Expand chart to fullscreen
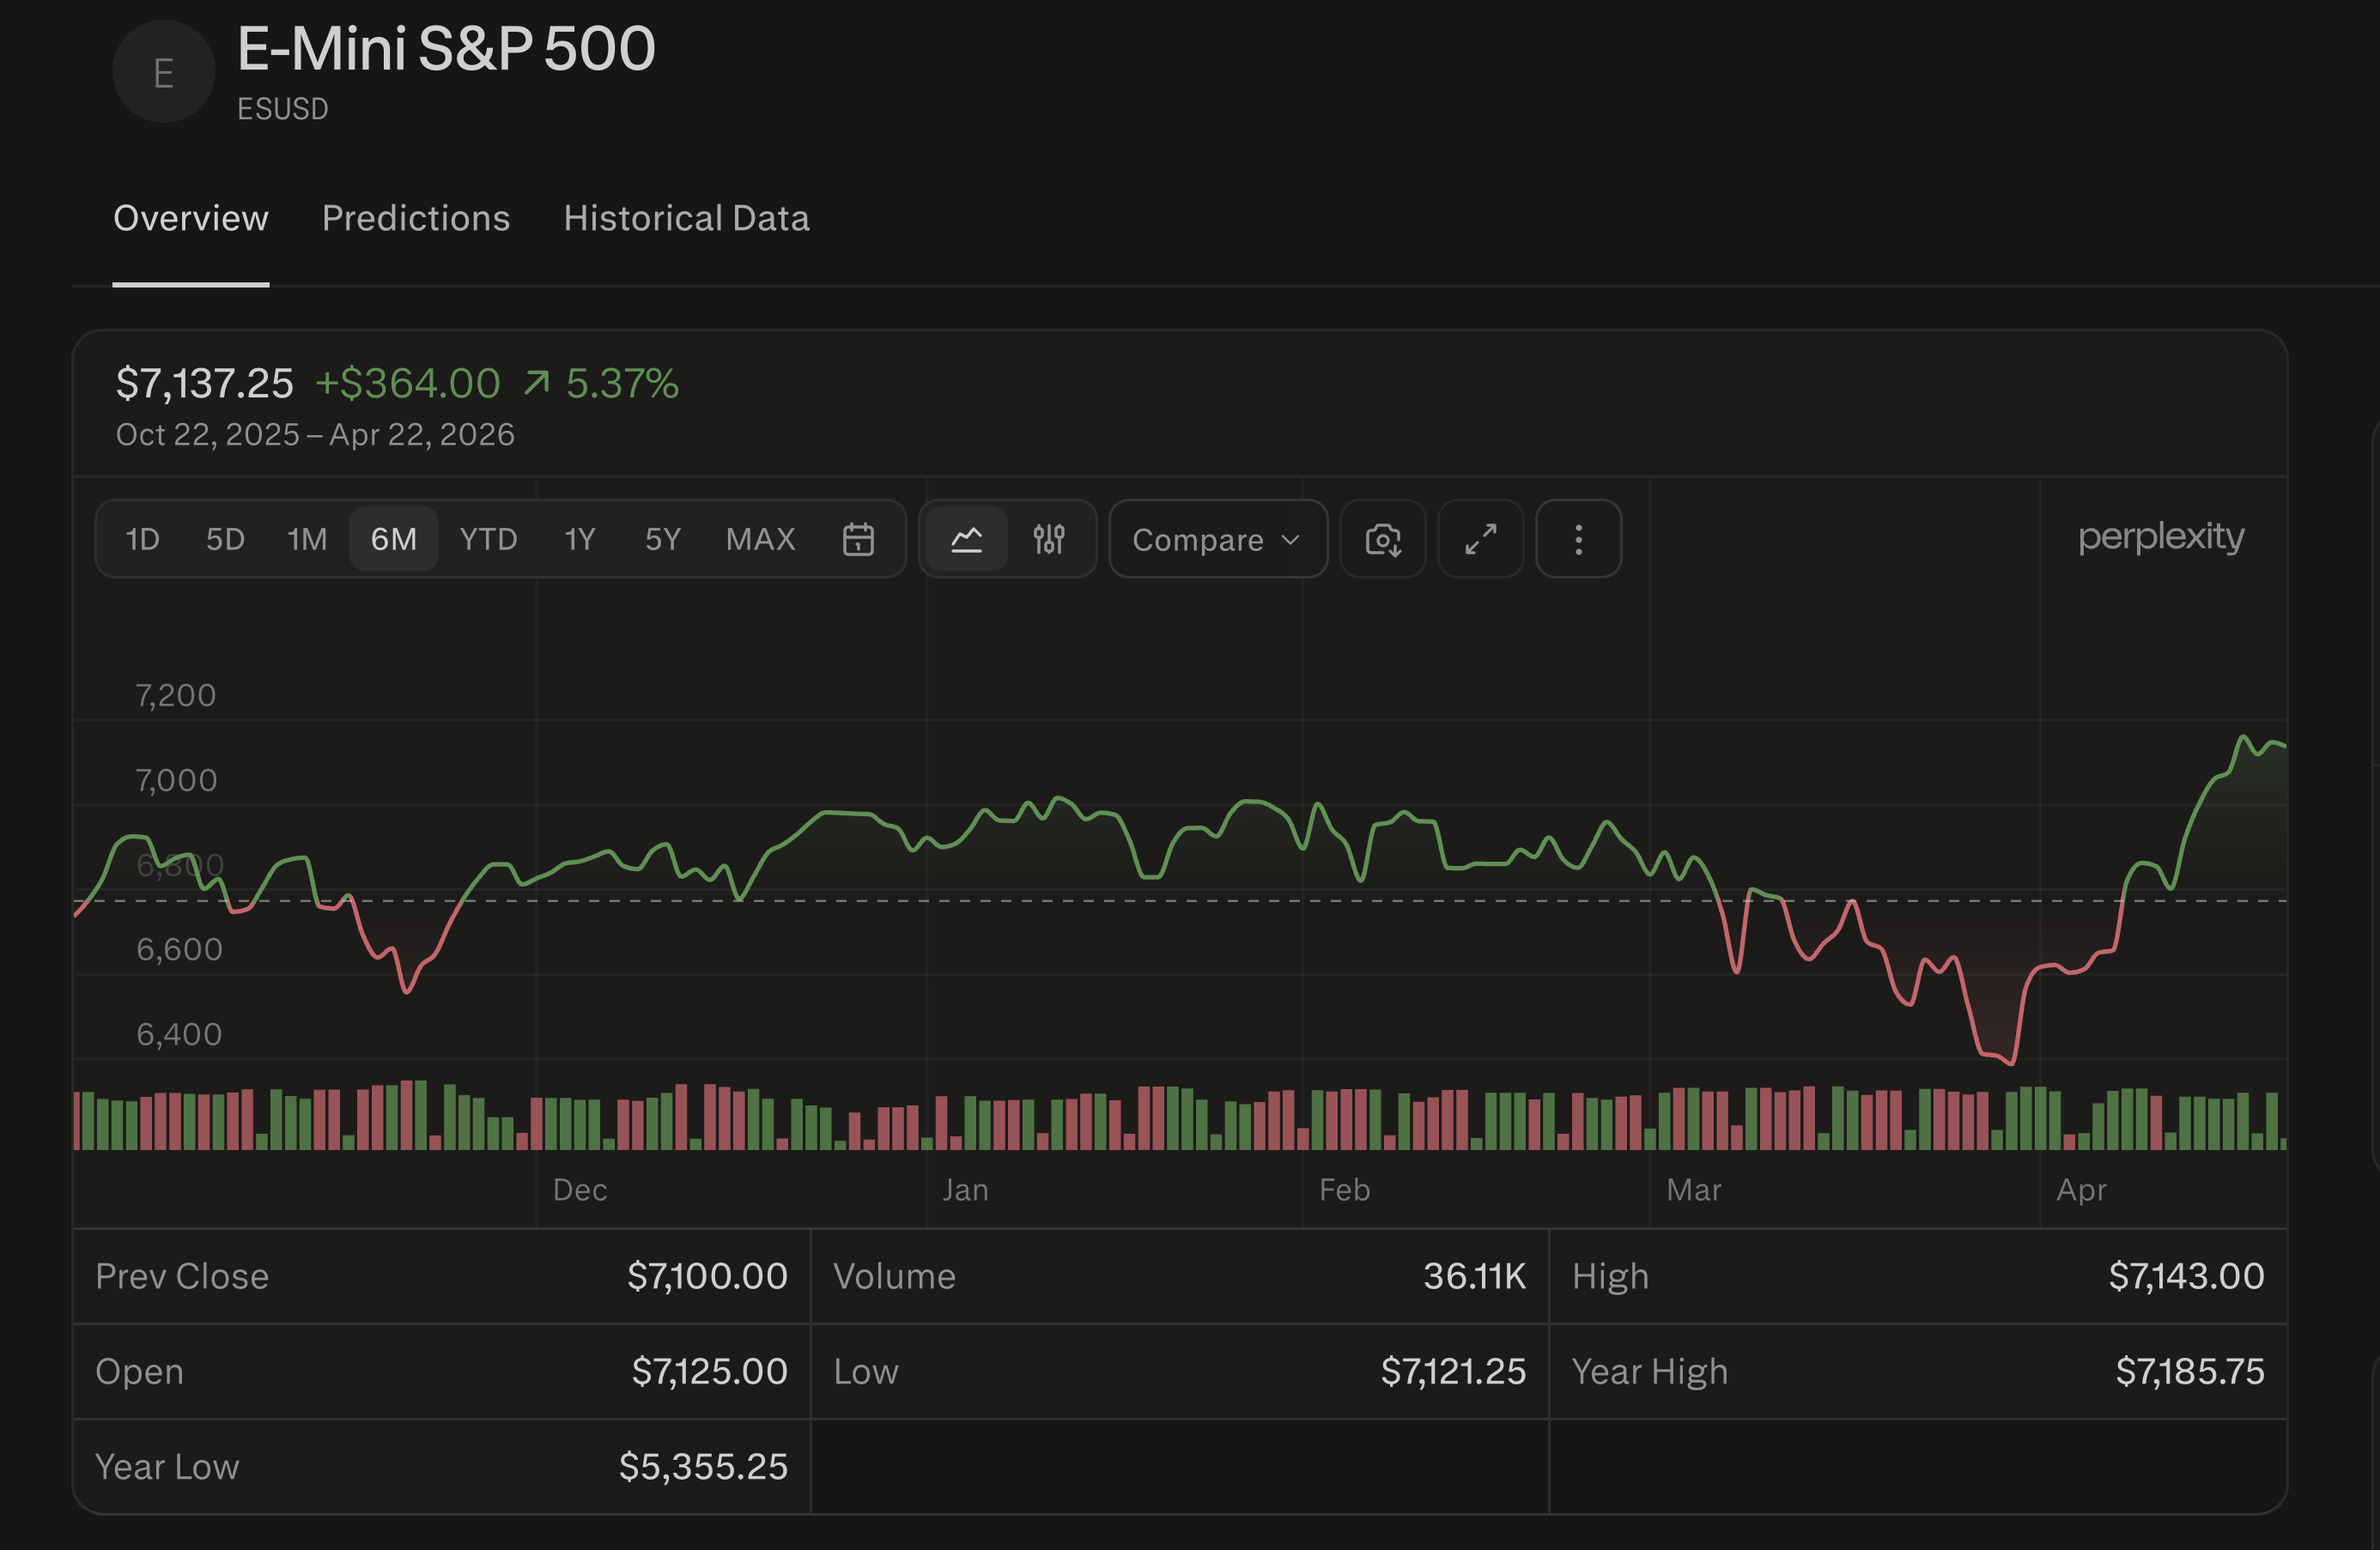Image resolution: width=2380 pixels, height=1550 pixels. tap(1480, 540)
